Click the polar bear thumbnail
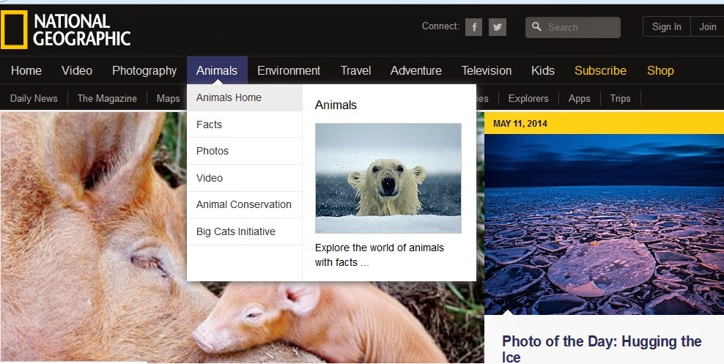This screenshot has width=724, height=364. pyautogui.click(x=388, y=178)
